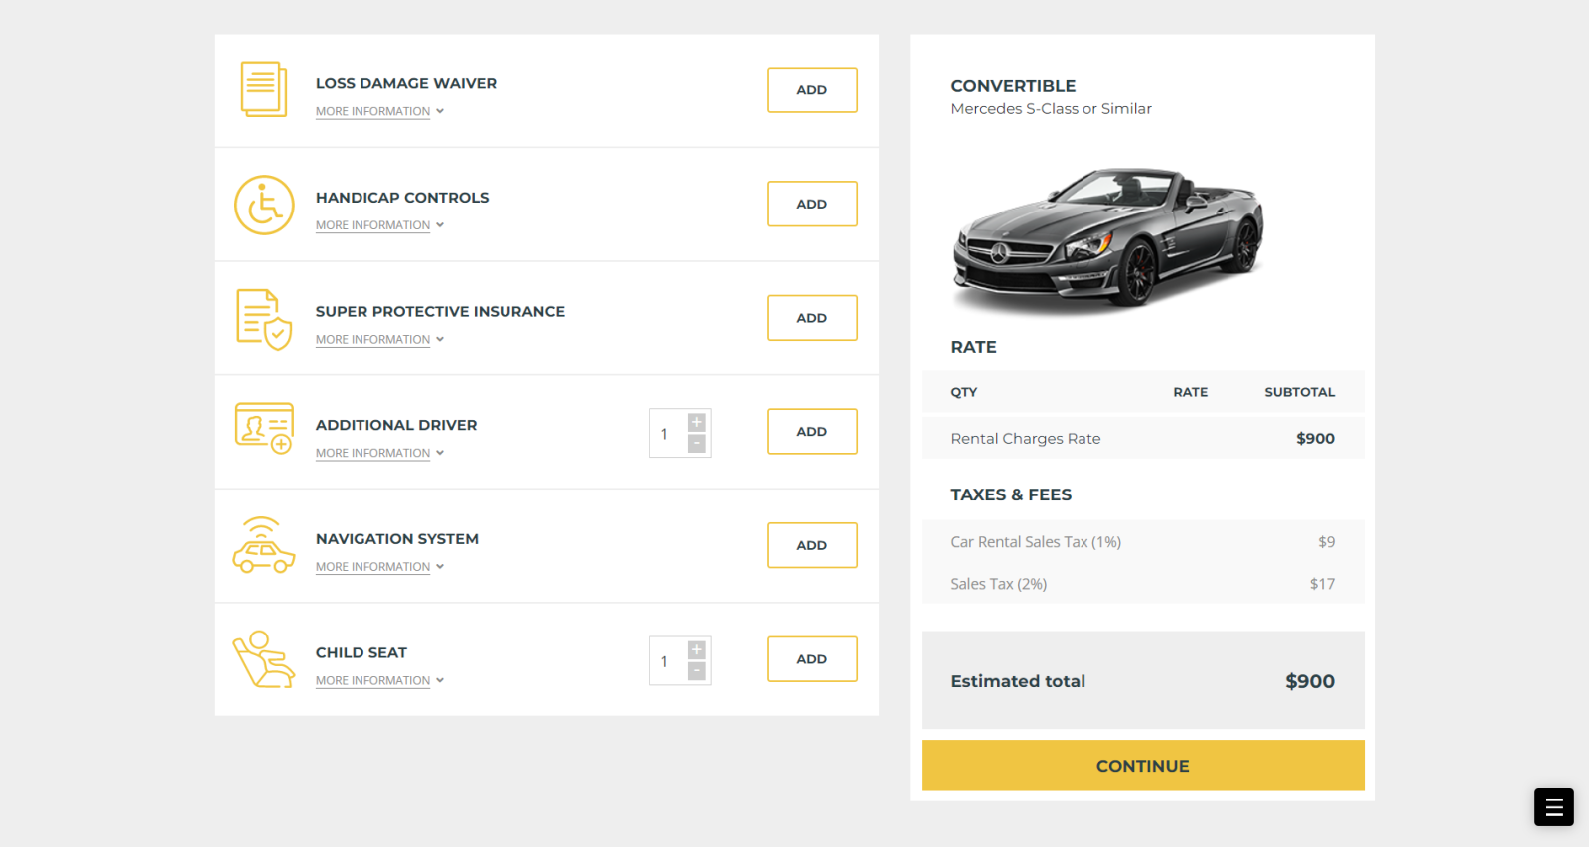The height and width of the screenshot is (847, 1589).
Task: Click the Additional Driver ID card icon
Action: coord(264,428)
